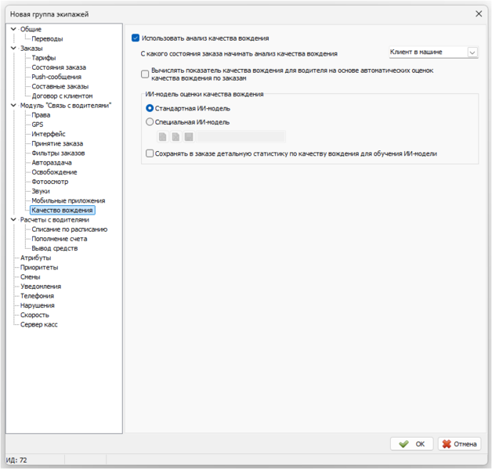Uncheck Использовать анализ качества вождения
492x469 pixels.
136,38
